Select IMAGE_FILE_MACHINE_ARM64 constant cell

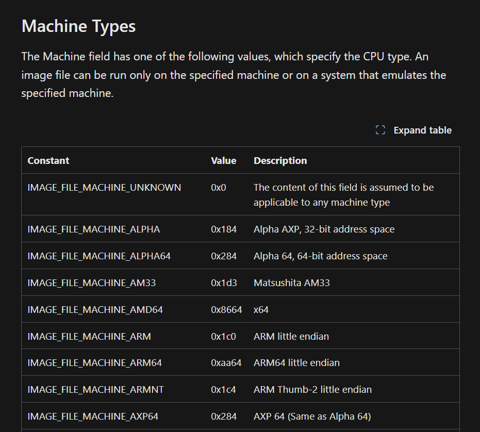point(94,363)
